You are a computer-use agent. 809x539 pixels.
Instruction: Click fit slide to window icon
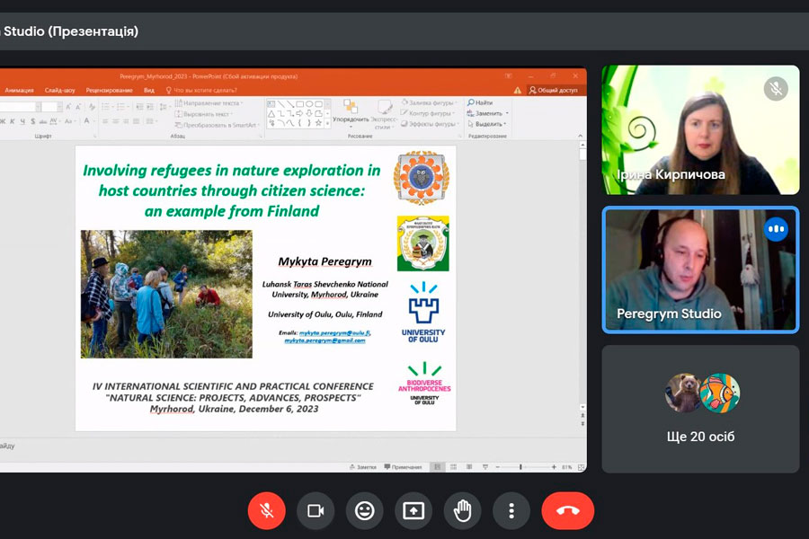click(579, 467)
